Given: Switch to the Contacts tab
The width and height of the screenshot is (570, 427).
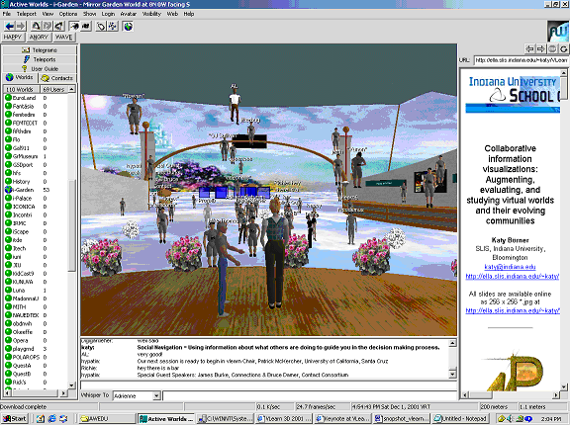Looking at the screenshot, I should click(x=57, y=78).
